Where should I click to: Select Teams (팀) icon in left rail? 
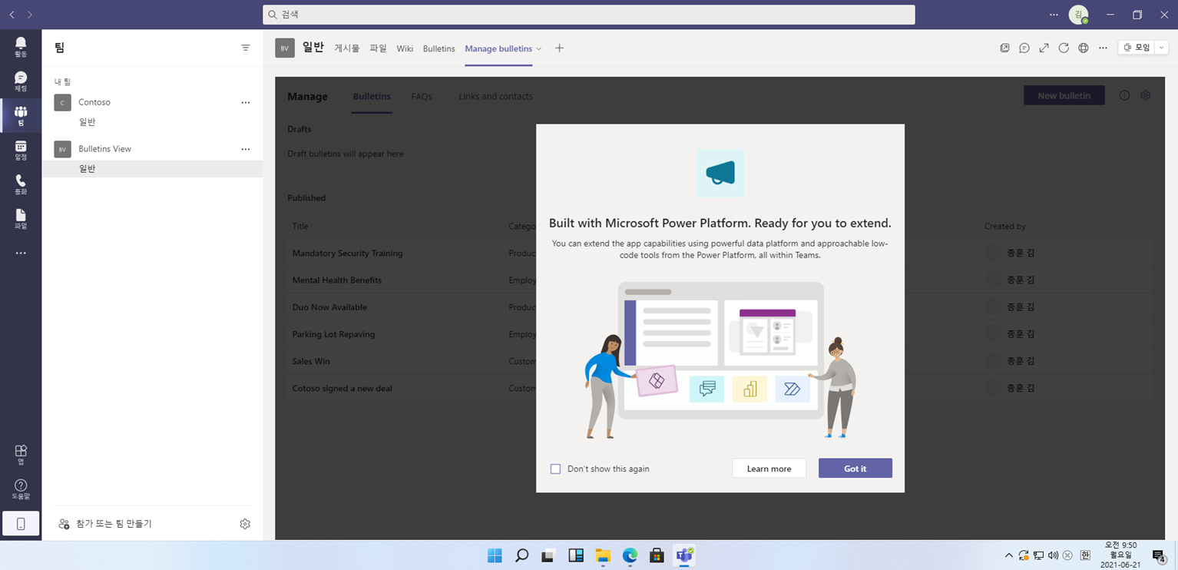[21, 116]
